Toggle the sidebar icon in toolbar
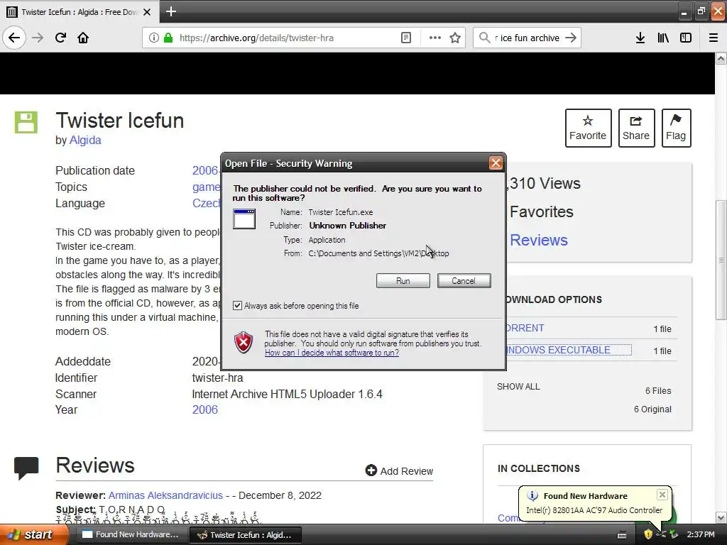The height and width of the screenshot is (545, 727). coord(686,38)
